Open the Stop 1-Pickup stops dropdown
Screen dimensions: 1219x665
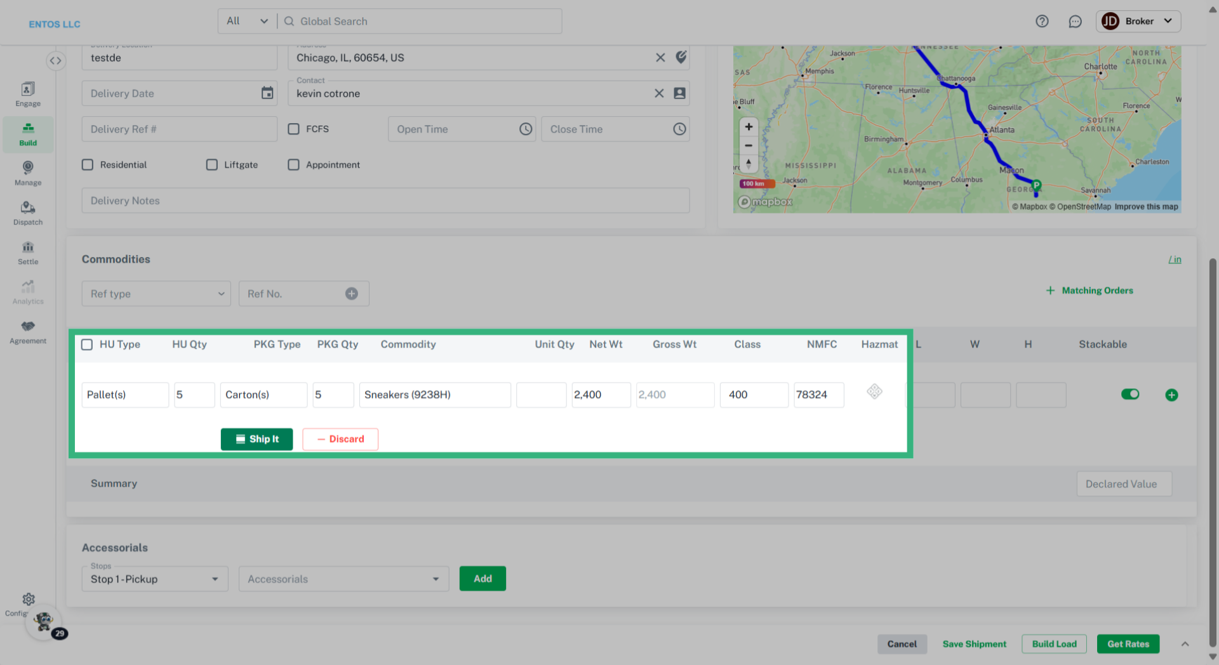tap(154, 579)
